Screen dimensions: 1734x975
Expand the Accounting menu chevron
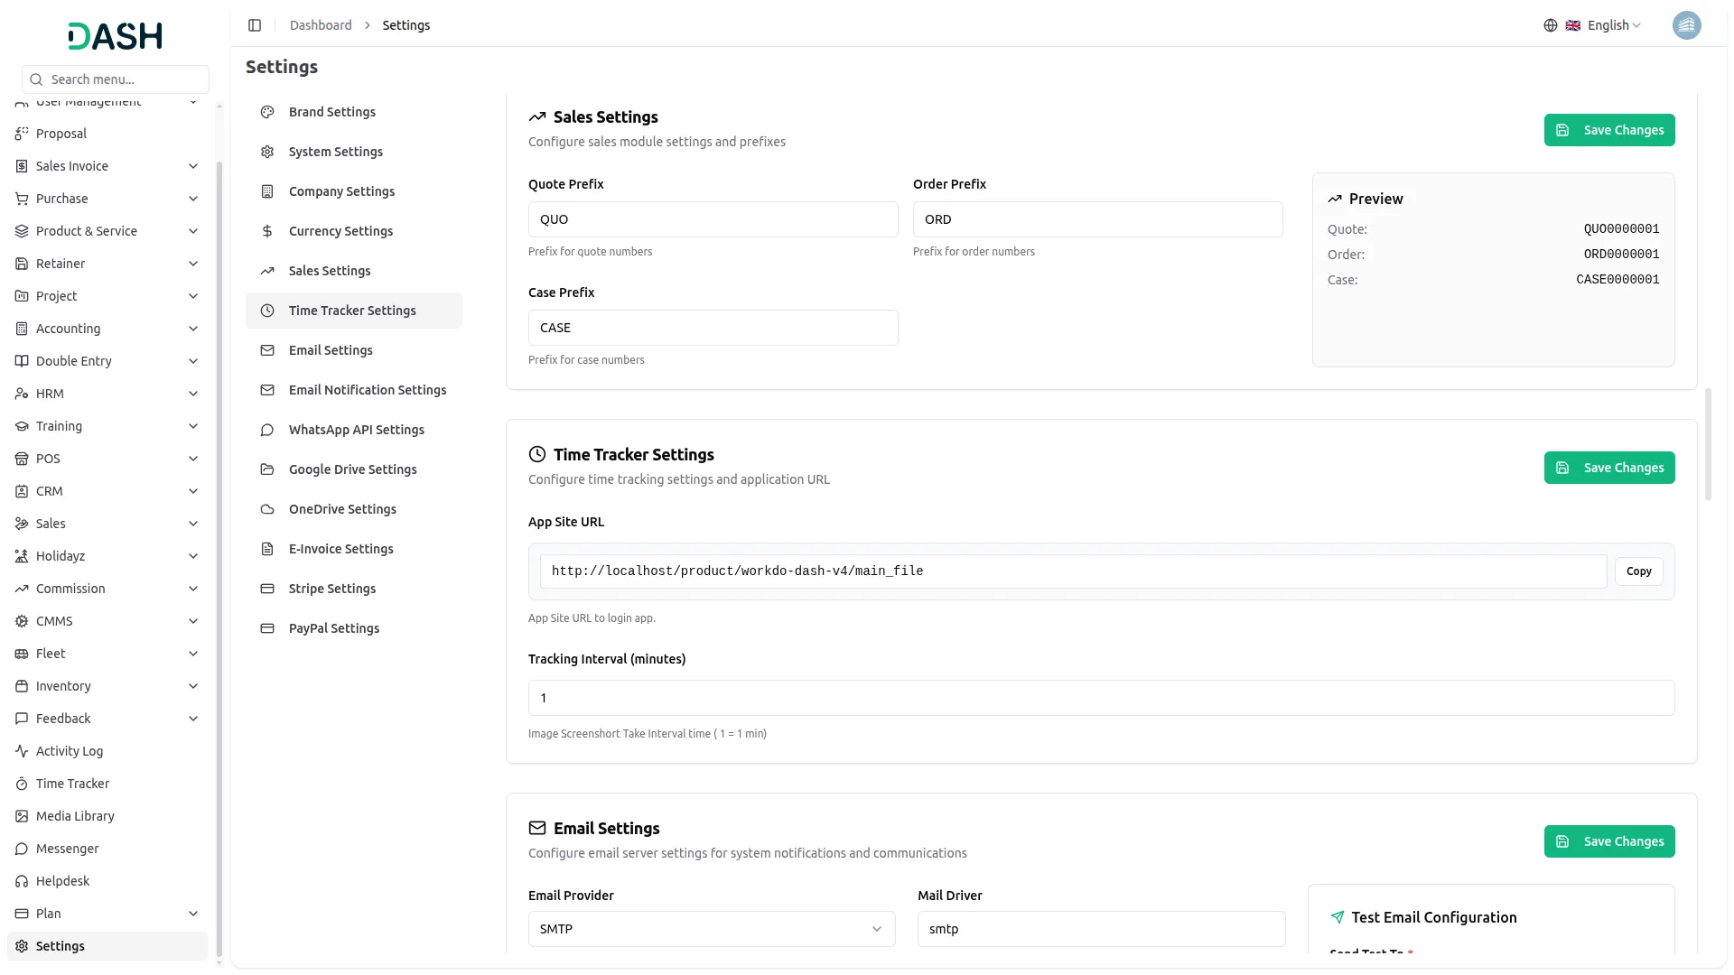(x=193, y=329)
